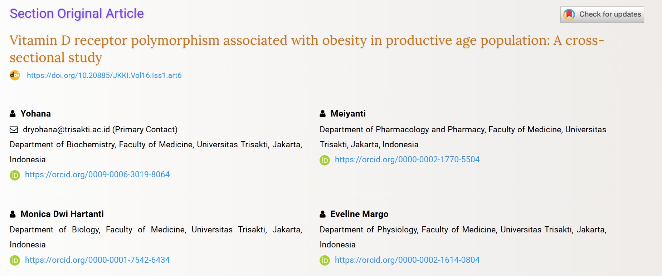Image resolution: width=662 pixels, height=276 pixels.
Task: Open Meiyanti's ORCID link ending 5504
Action: coord(407,159)
